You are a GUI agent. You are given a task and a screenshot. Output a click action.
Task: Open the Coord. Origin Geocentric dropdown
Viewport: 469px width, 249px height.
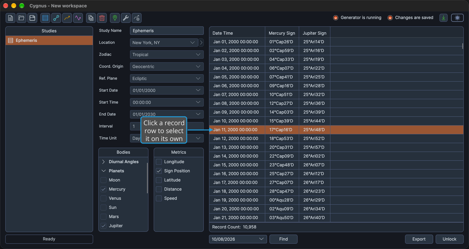(x=167, y=66)
